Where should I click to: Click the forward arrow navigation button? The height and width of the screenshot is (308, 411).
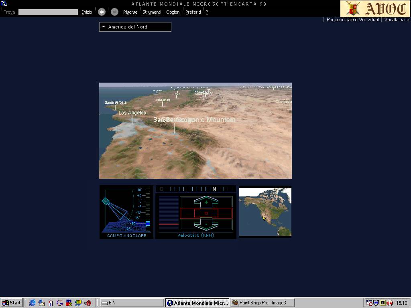(x=114, y=12)
